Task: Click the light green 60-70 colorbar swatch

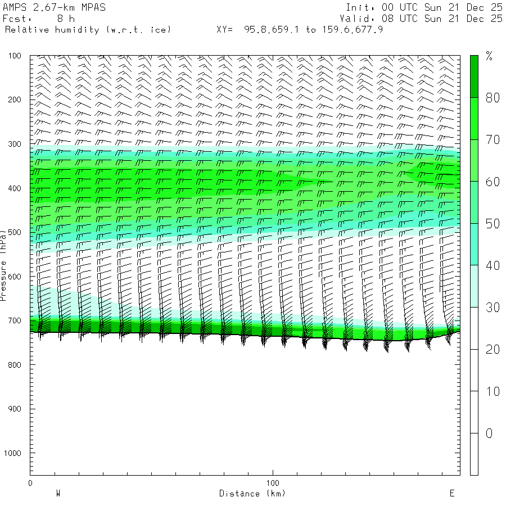Action: click(474, 160)
